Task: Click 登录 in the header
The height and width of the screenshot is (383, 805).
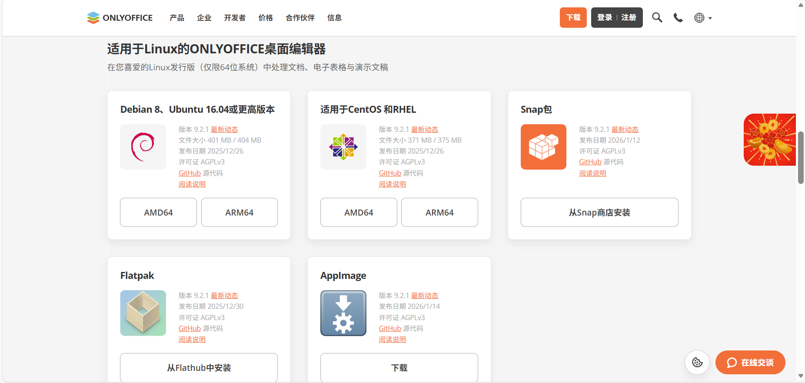Action: point(605,18)
